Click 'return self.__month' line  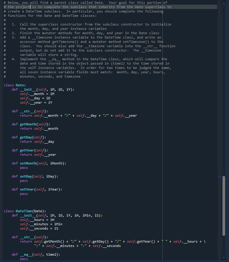point(39,129)
